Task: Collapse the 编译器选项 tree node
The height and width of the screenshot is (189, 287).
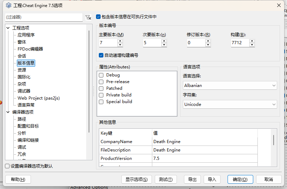Action: [8, 112]
